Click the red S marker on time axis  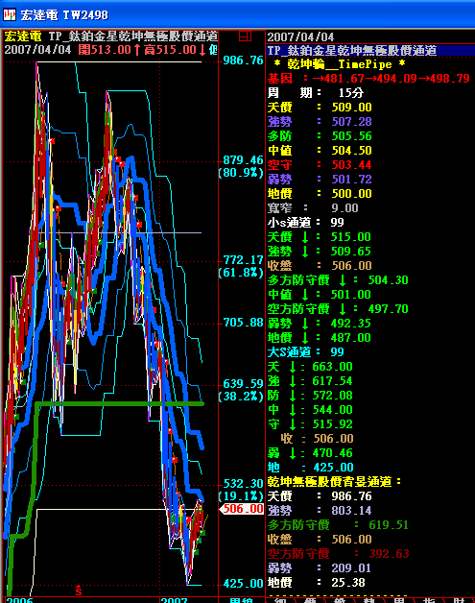(x=79, y=591)
